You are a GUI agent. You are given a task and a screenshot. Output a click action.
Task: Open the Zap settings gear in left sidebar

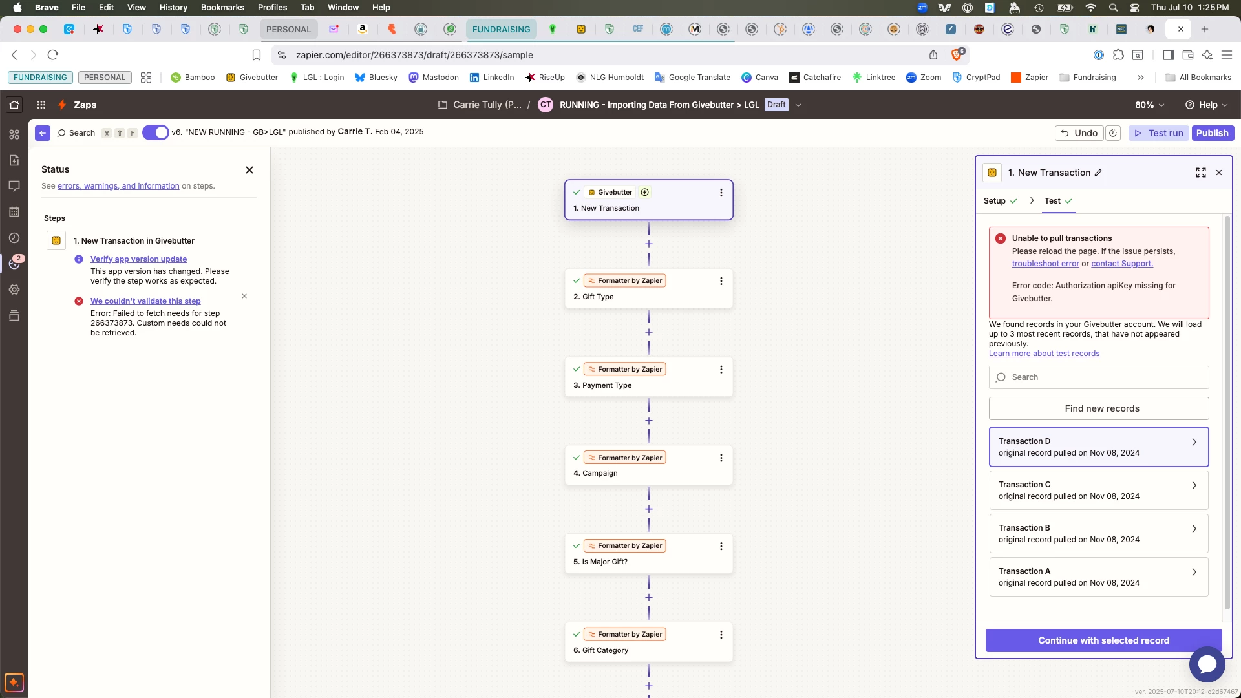(14, 290)
